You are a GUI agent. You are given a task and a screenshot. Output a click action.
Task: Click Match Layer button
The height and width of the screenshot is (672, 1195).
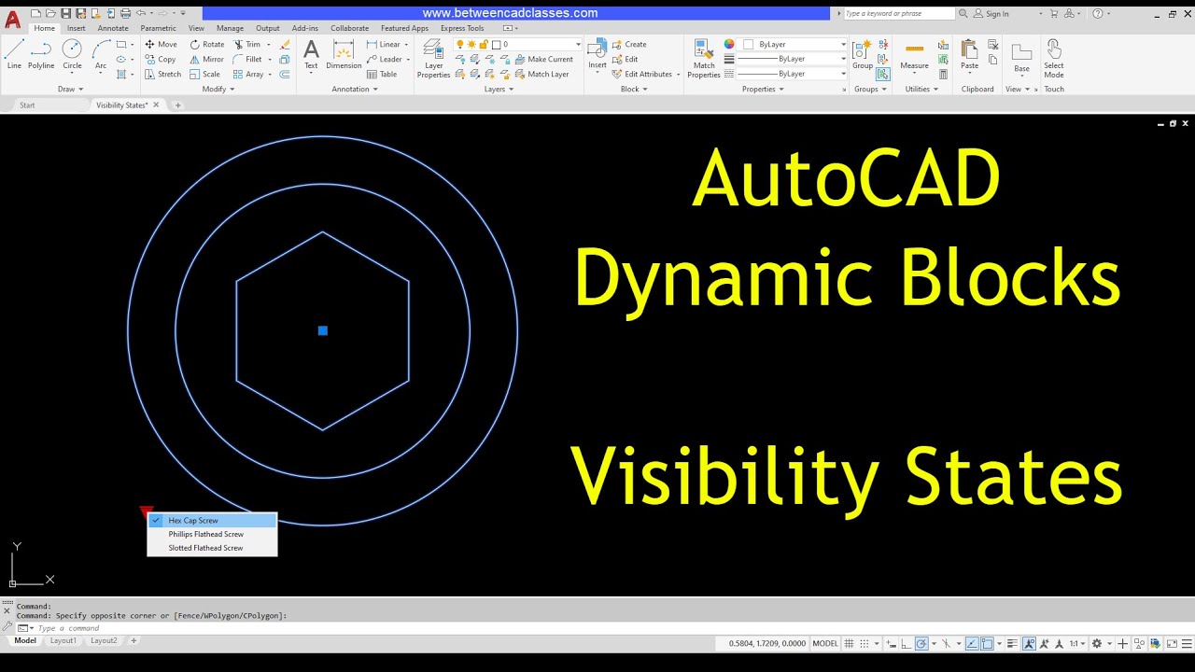point(541,74)
